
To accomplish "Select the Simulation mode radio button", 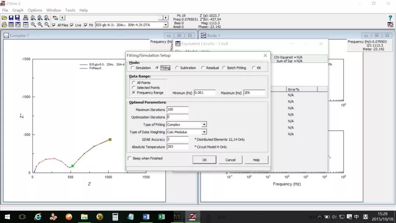I will (x=133, y=68).
